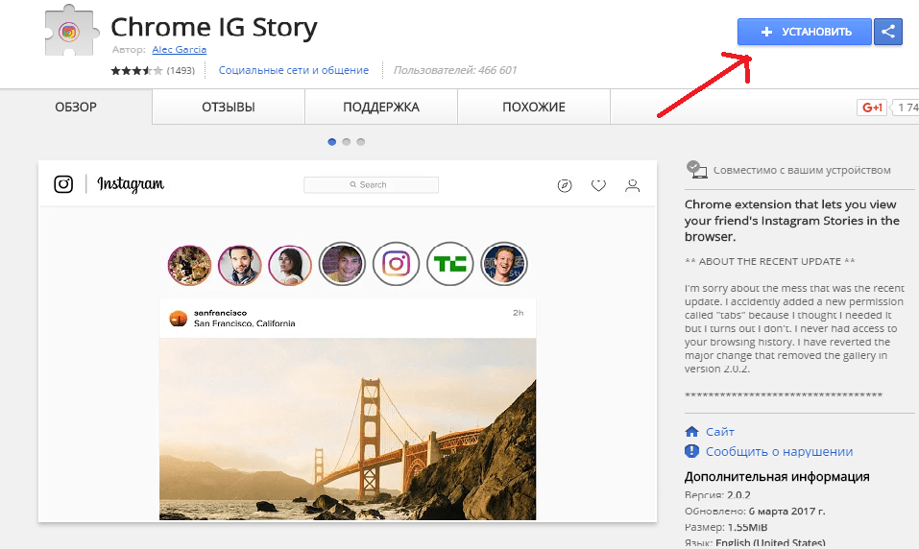This screenshot has height=549, width=919.
Task: Switch to the ПОХОЖИЕ tab
Action: [534, 107]
